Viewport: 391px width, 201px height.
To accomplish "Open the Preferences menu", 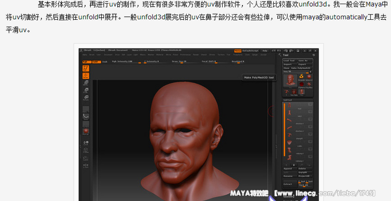I will click(x=185, y=55).
